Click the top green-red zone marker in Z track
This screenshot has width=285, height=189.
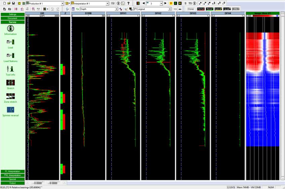63,69
